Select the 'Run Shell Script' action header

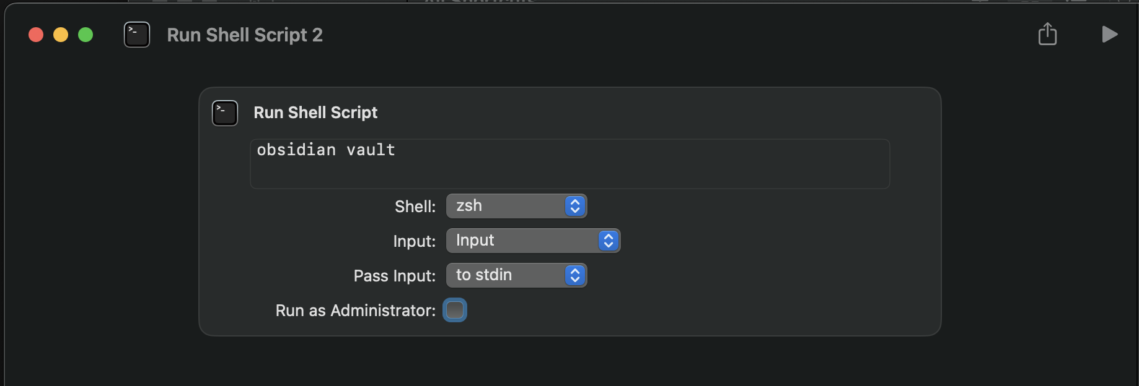(x=315, y=113)
